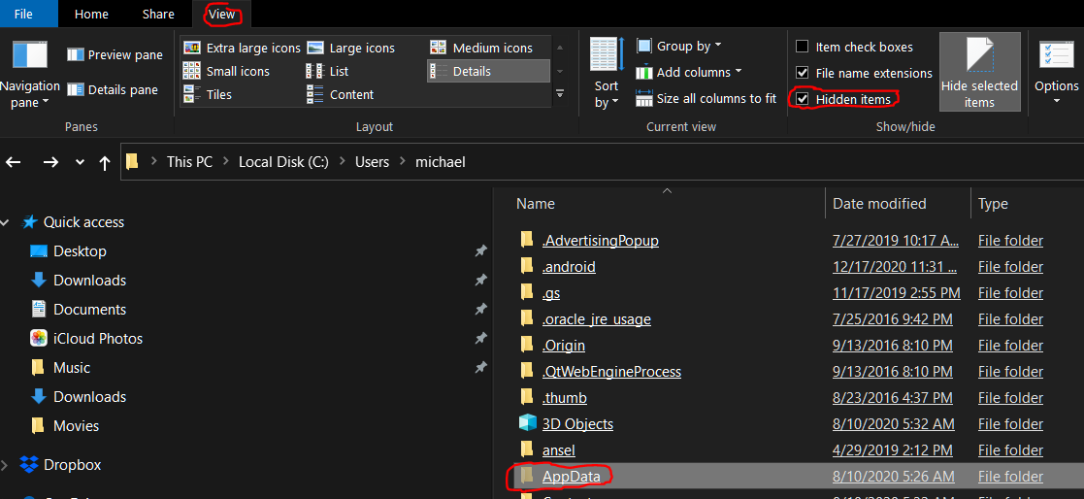Click the Preview pane icon
The image size is (1084, 499).
click(75, 55)
